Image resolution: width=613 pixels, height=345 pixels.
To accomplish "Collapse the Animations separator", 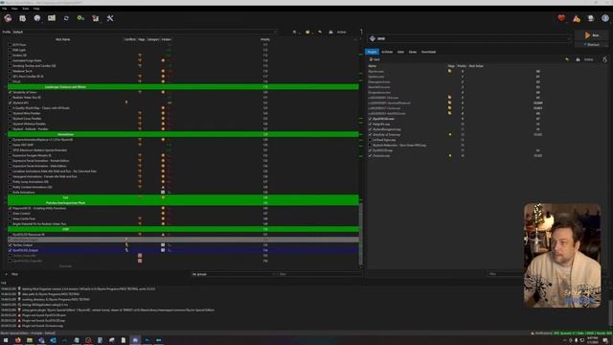I will [x=6, y=134].
